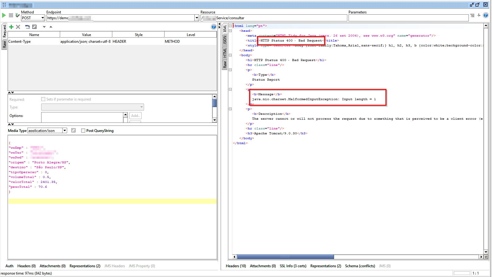Click the green plus add parameter icon
Viewport: 492px width, 277px height.
coord(11,27)
